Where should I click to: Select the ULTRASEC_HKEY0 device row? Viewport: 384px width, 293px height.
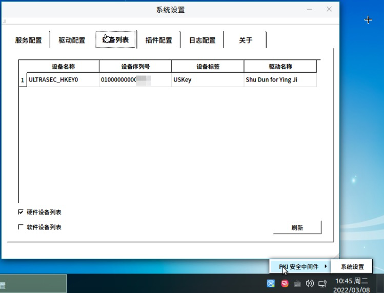[x=53, y=80]
